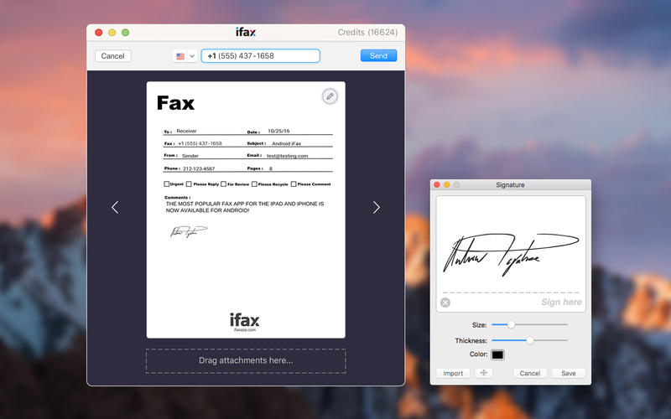Click the Receiver name on cover page
The image size is (671, 419).
tap(186, 132)
